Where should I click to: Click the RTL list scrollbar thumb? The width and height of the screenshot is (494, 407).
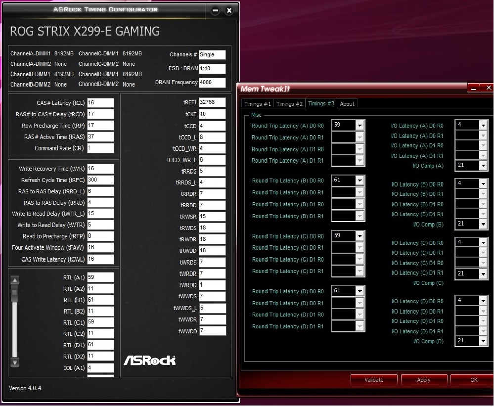(x=15, y=293)
